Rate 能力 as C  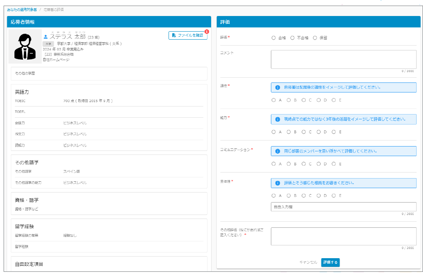tap(304, 132)
